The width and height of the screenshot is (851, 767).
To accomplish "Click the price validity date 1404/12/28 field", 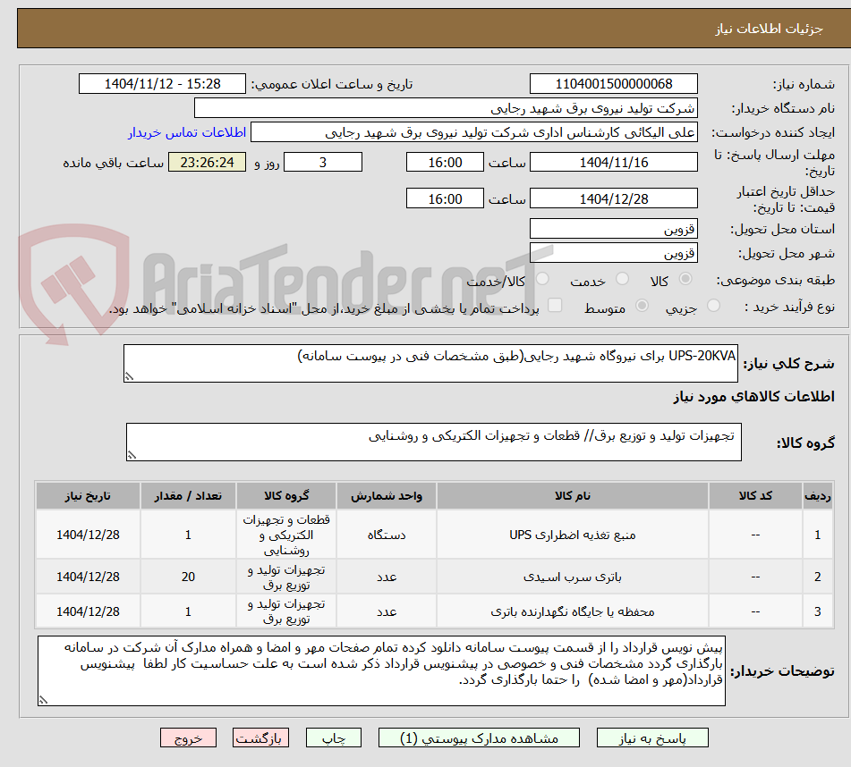I will click(x=613, y=198).
